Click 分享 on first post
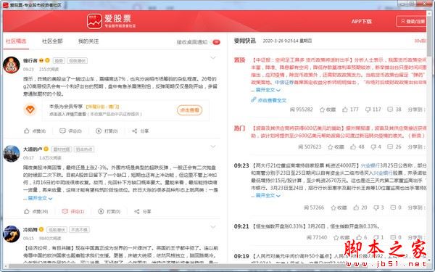Image resolution: width=435 pixels, height=272 pixels. [x=141, y=131]
